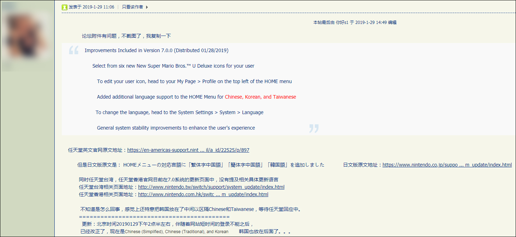Image resolution: width=516 pixels, height=237 pixels.
Task: Click the '任天堂英文官网原文地址' label
Action: [x=97, y=150]
